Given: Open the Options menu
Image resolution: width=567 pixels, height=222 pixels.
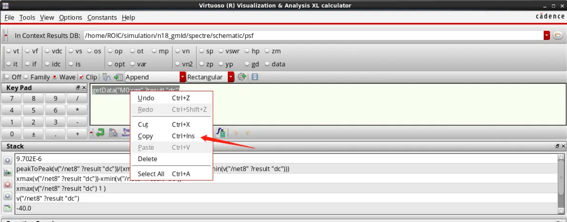Looking at the screenshot, I should (70, 18).
